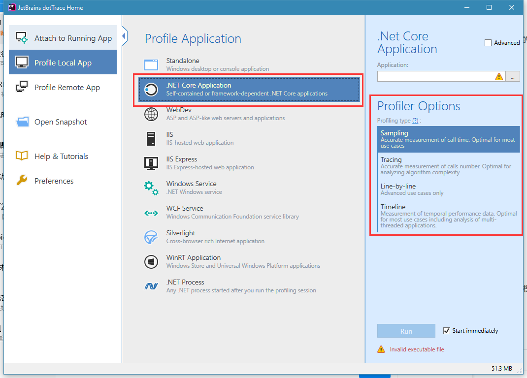Click the .NET Core Application circular icon
Screen dimensions: 527x378
pyautogui.click(x=151, y=90)
